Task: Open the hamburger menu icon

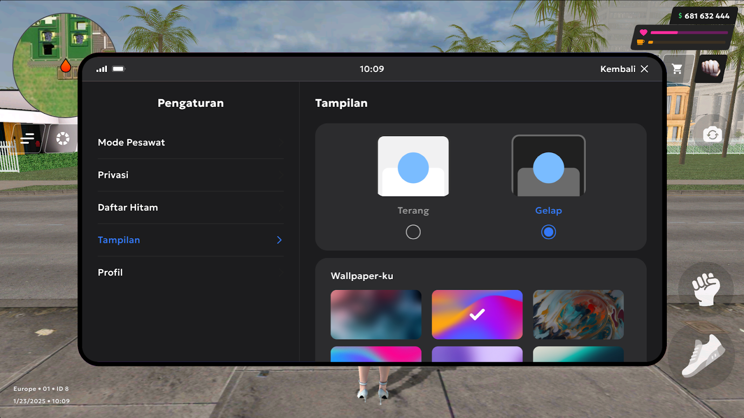Action: click(28, 138)
